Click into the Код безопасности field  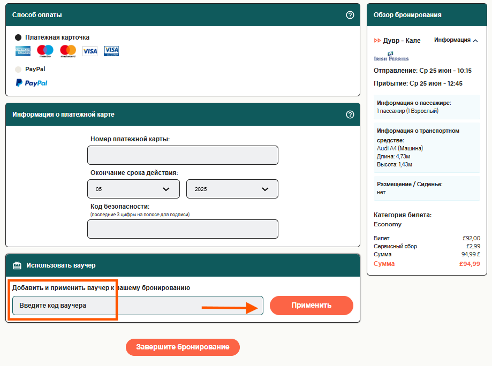pyautogui.click(x=183, y=229)
